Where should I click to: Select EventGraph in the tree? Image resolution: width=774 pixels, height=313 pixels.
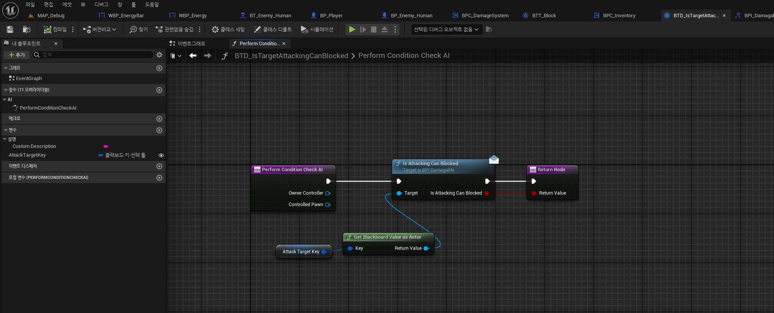pyautogui.click(x=29, y=79)
